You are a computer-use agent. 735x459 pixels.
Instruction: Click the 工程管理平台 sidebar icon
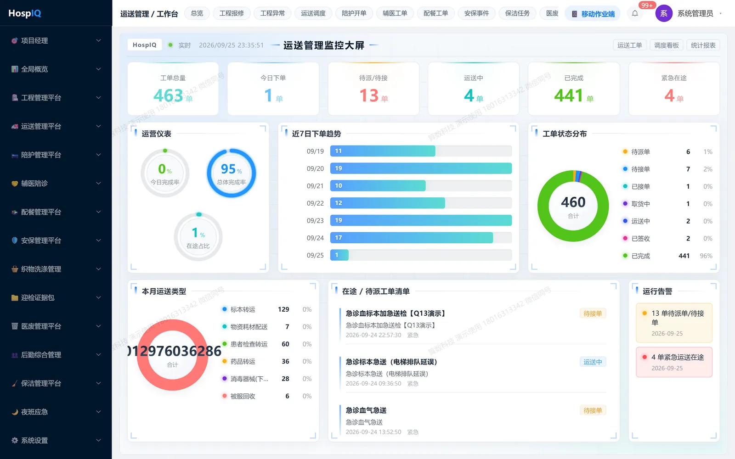tap(15, 98)
